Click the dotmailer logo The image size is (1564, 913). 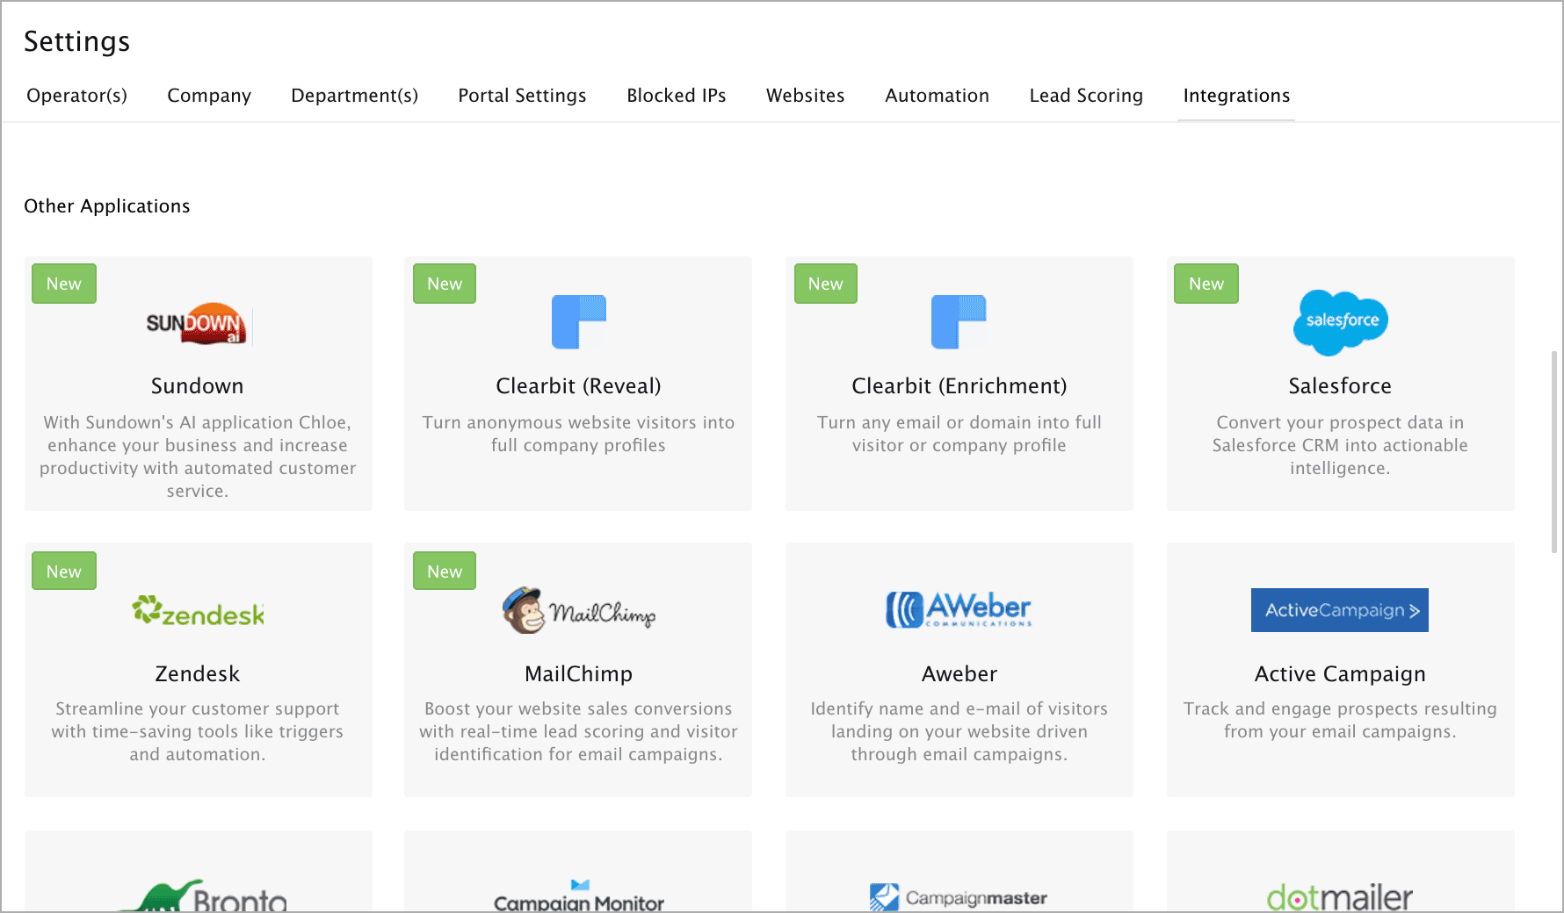(x=1340, y=897)
